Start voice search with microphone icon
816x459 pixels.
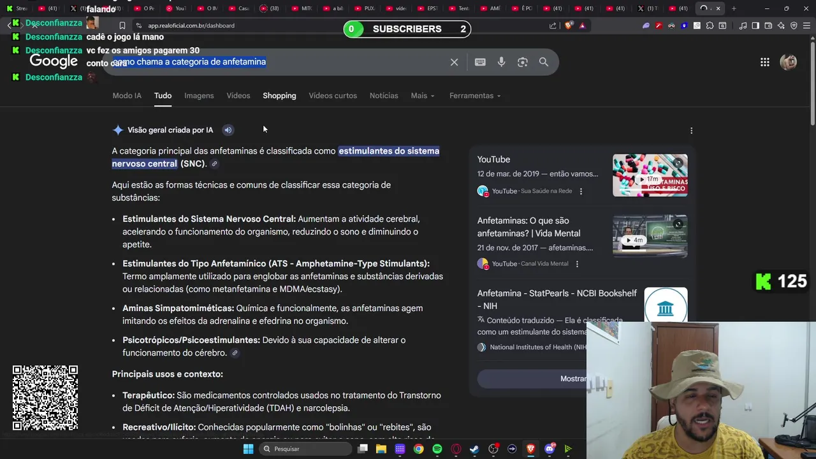(501, 62)
